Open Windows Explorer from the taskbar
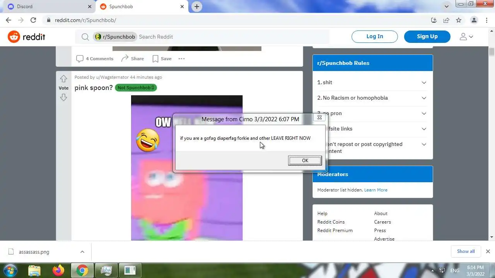Image resolution: width=495 pixels, height=278 pixels. click(34, 270)
